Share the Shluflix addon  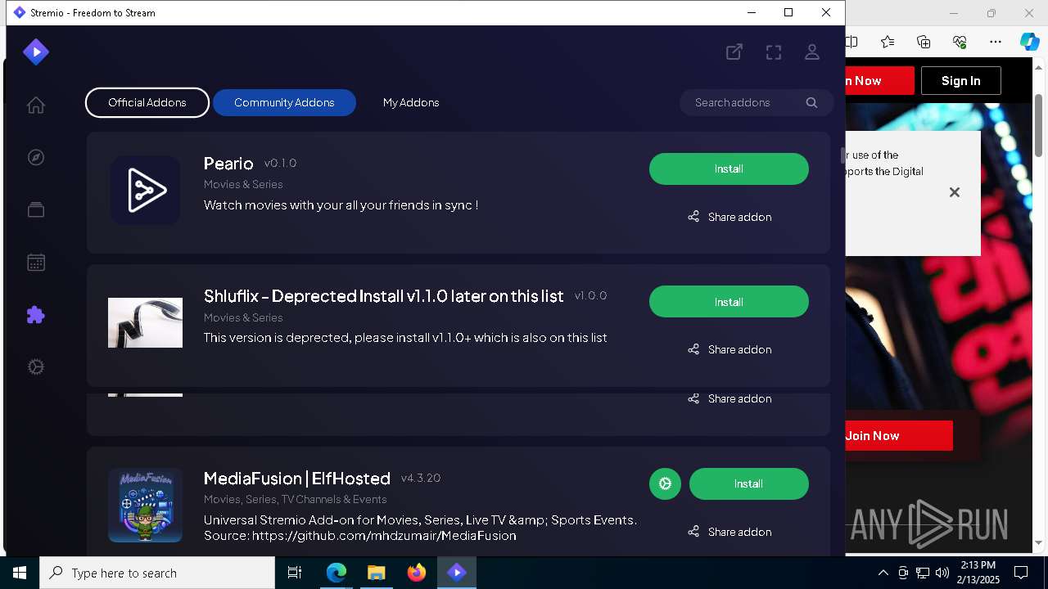click(729, 349)
